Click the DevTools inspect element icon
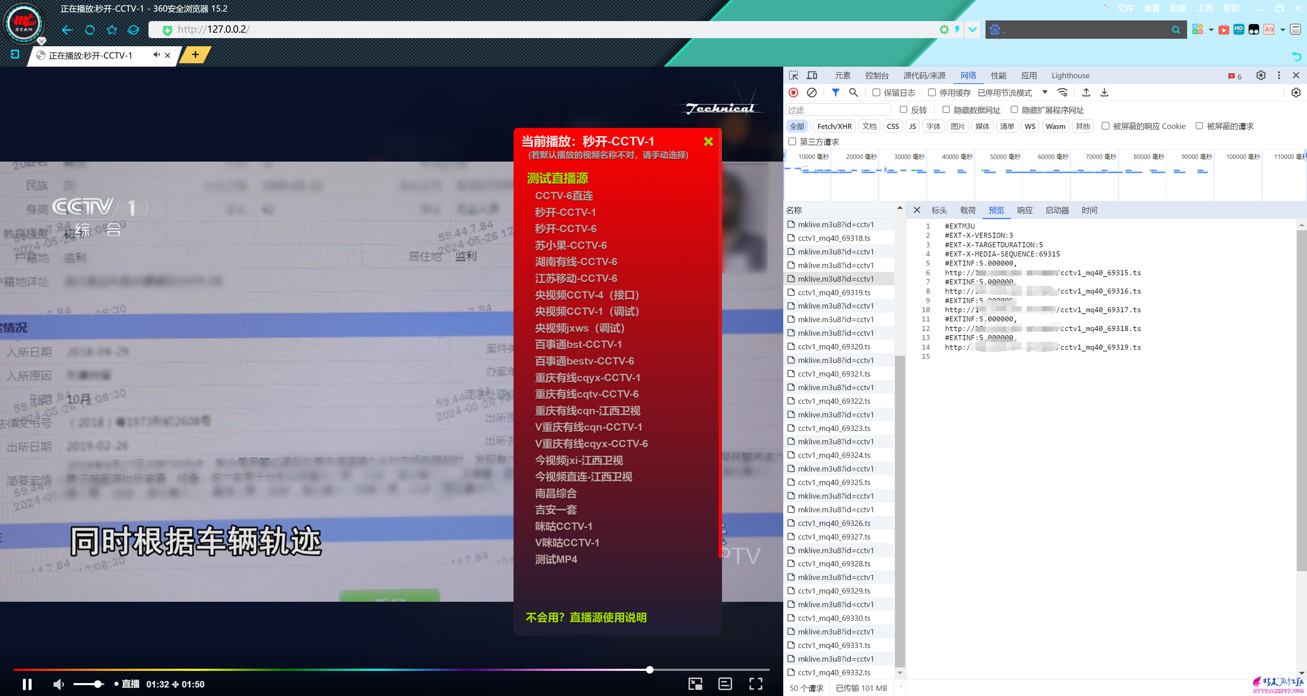Screen dimensions: 1307x696 point(793,76)
